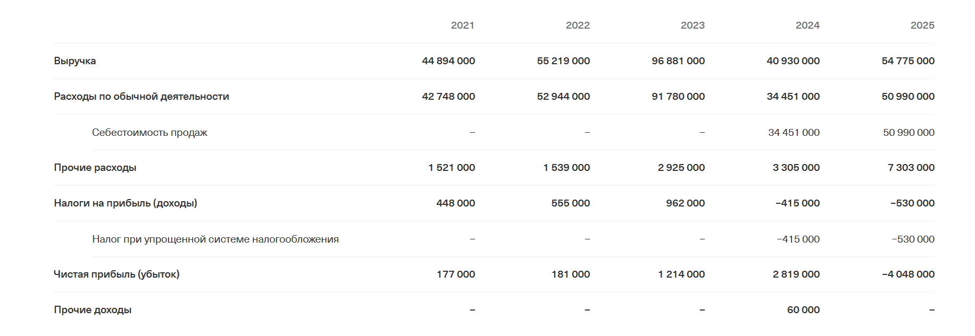The width and height of the screenshot is (975, 336).
Task: Click the Прочие доходы row label
Action: click(93, 310)
